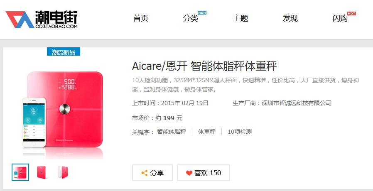Click the 体重秤 keyword link

pos(207,132)
